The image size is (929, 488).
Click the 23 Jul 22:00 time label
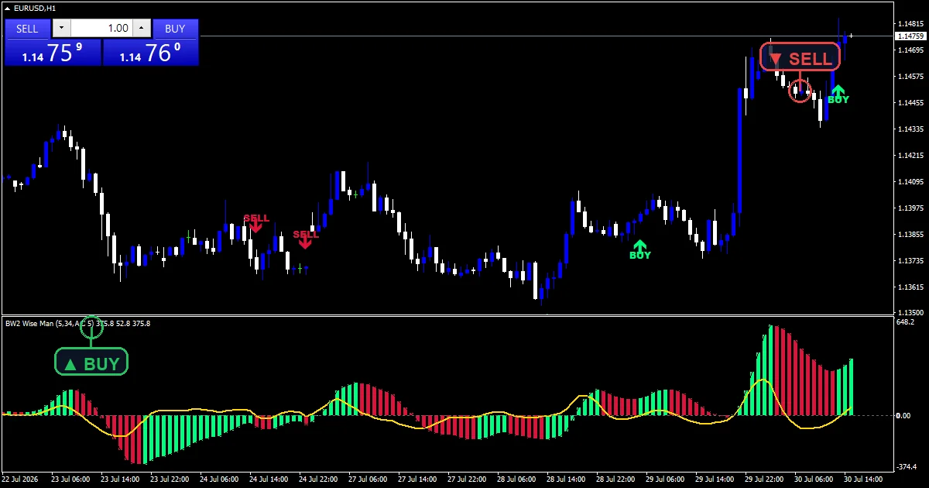[170, 479]
